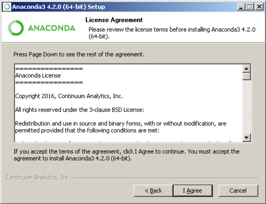Cancel the Anaconda3 installation
The image size is (266, 204).
click(238, 191)
